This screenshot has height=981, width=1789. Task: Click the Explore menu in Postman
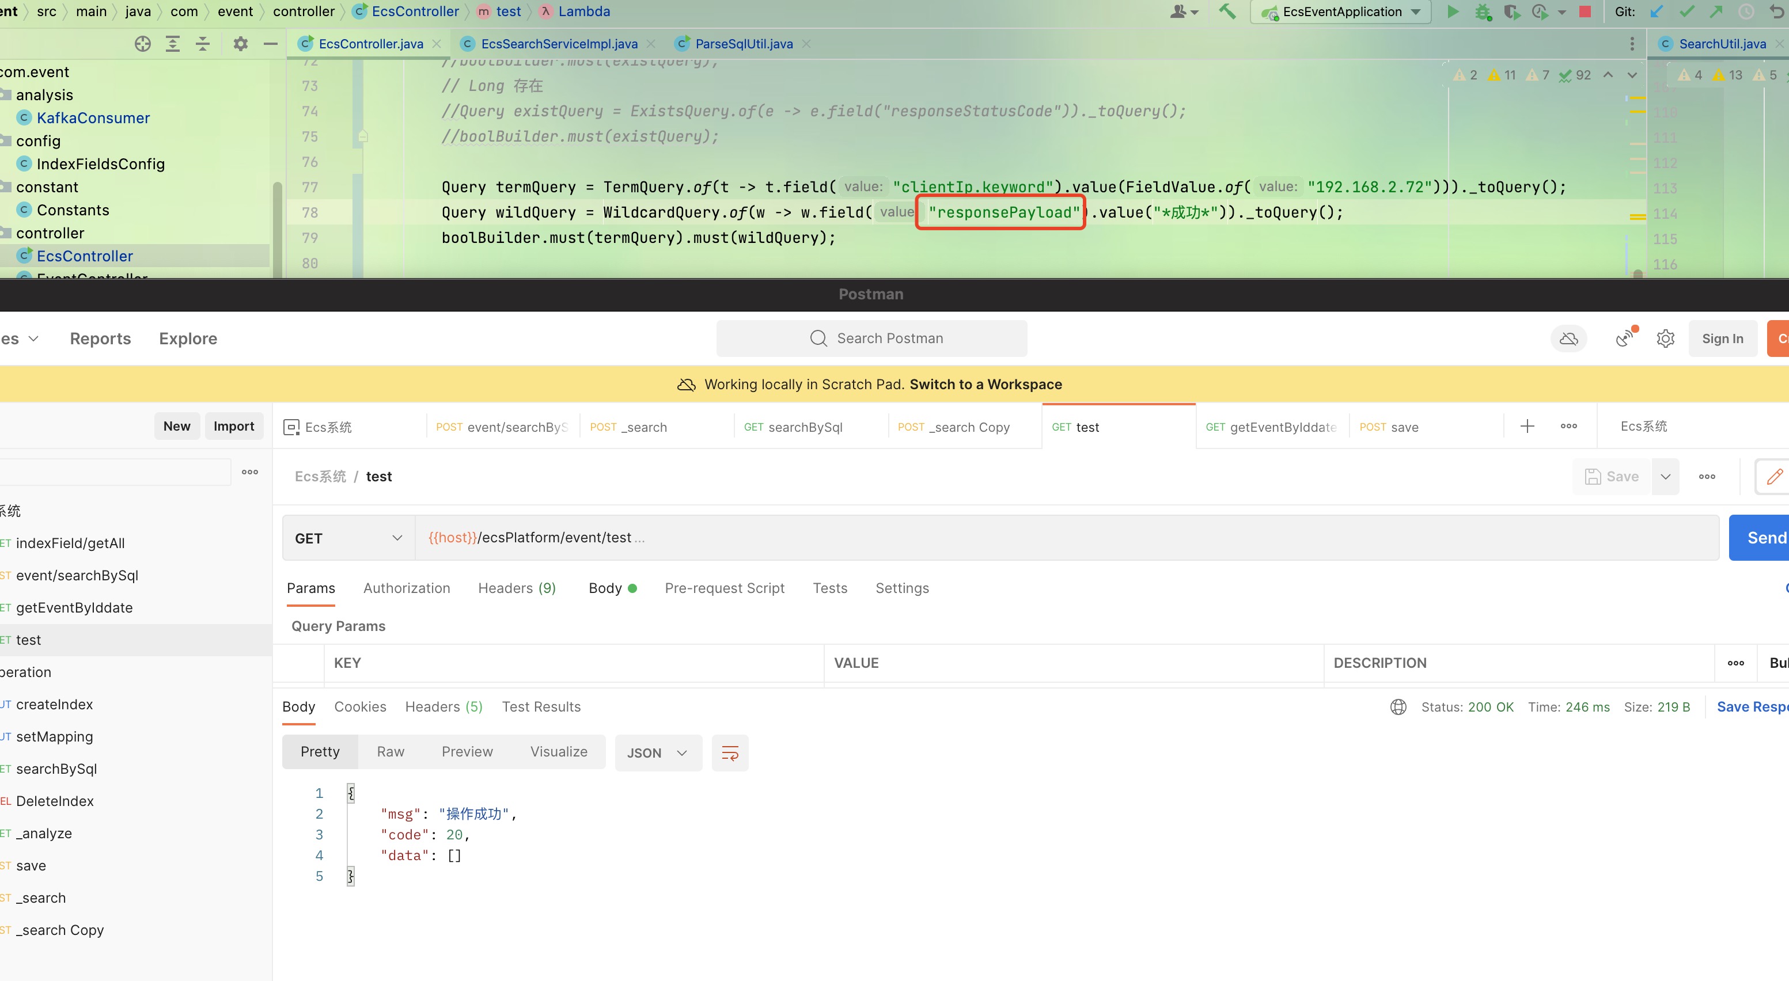point(188,339)
